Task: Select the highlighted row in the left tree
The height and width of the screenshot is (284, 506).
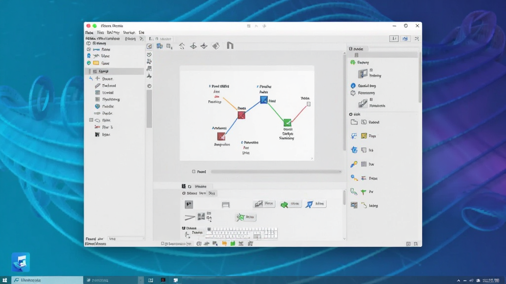Action: pyautogui.click(x=115, y=71)
